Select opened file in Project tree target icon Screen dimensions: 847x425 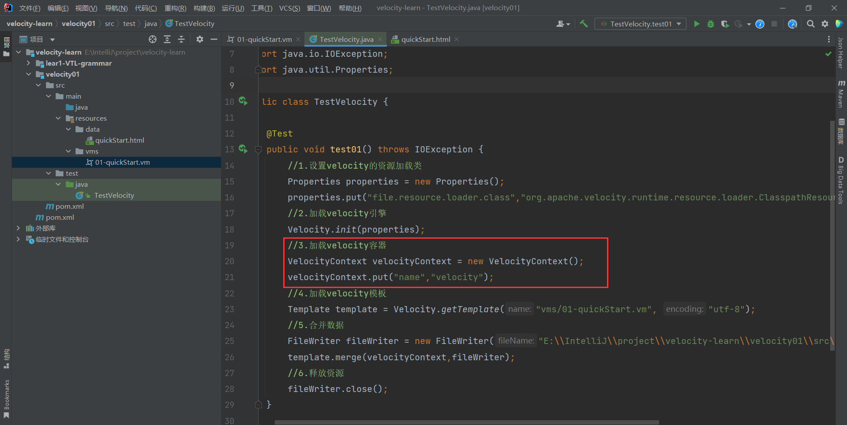pyautogui.click(x=153, y=39)
